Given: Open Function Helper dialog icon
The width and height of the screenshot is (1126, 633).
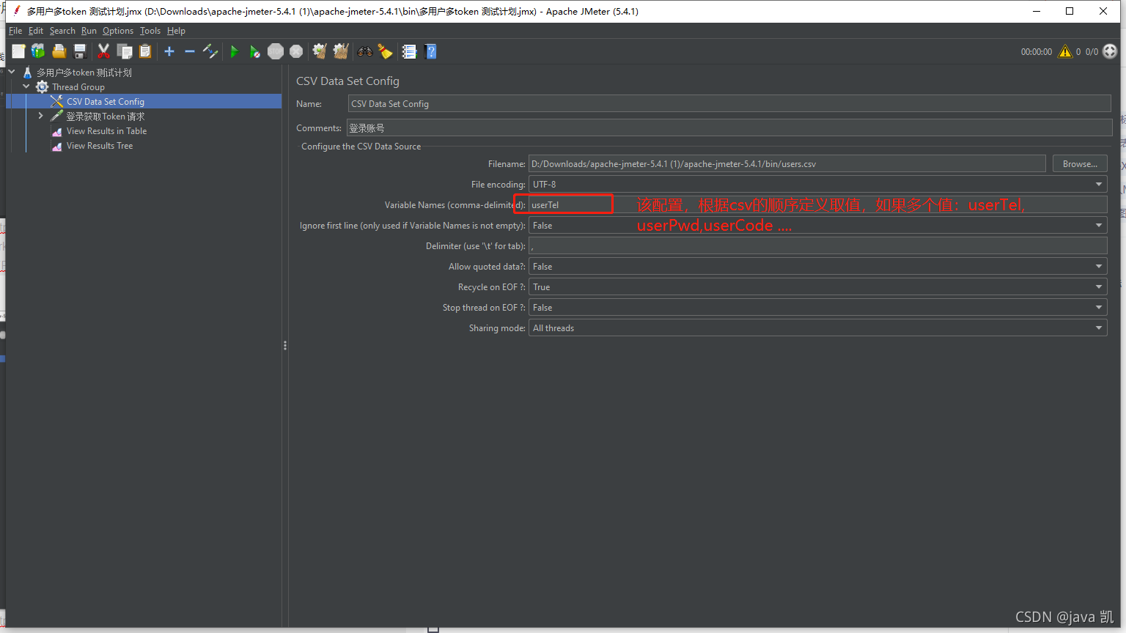Looking at the screenshot, I should coord(409,51).
